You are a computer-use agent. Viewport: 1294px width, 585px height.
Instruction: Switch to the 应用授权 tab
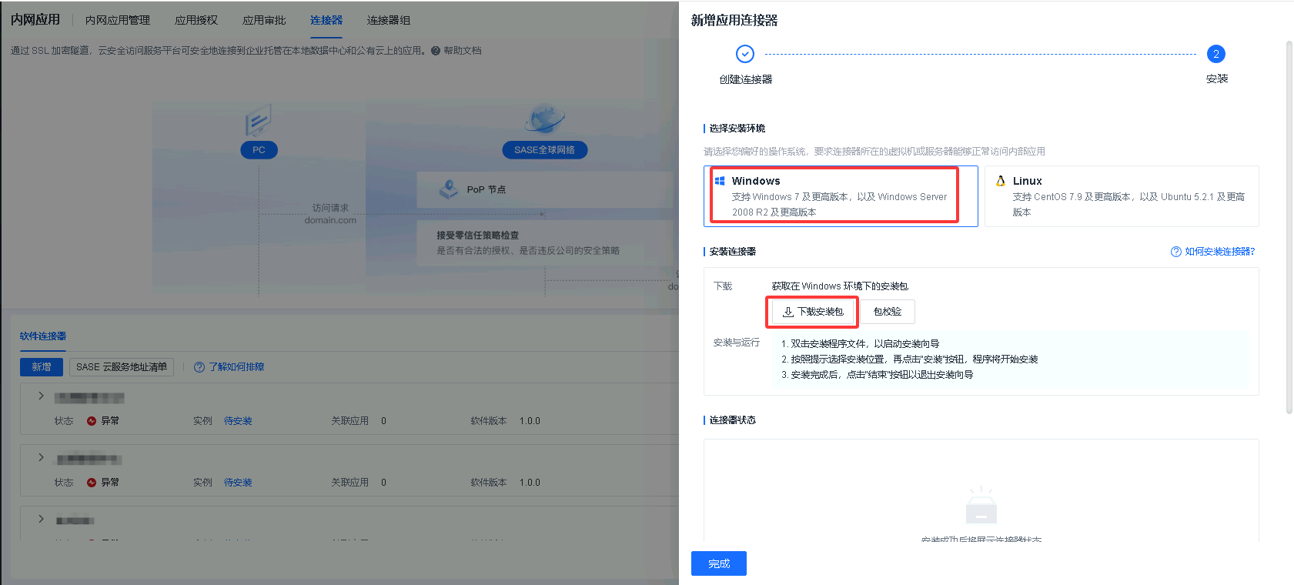coord(196,20)
